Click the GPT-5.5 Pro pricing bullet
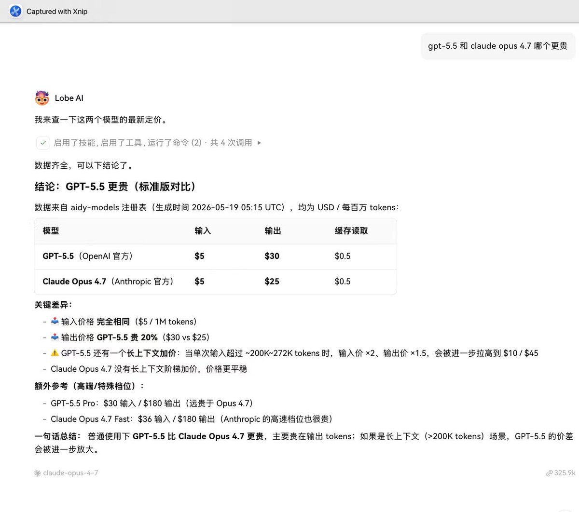579x512 pixels. click(152, 404)
